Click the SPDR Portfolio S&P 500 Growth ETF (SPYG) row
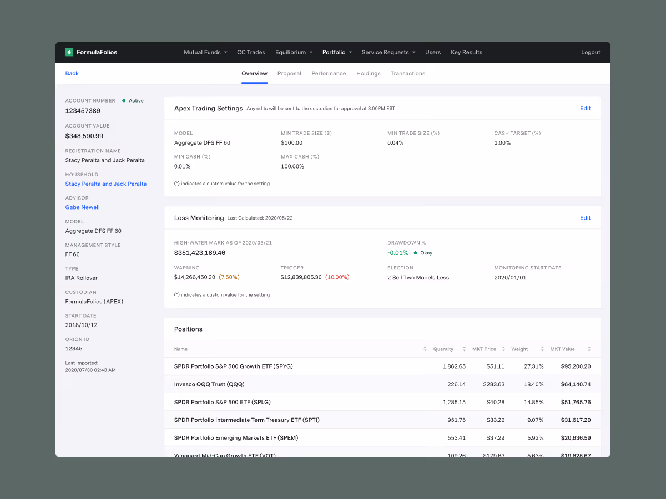Screen dimensions: 666x499 [x=382, y=366]
